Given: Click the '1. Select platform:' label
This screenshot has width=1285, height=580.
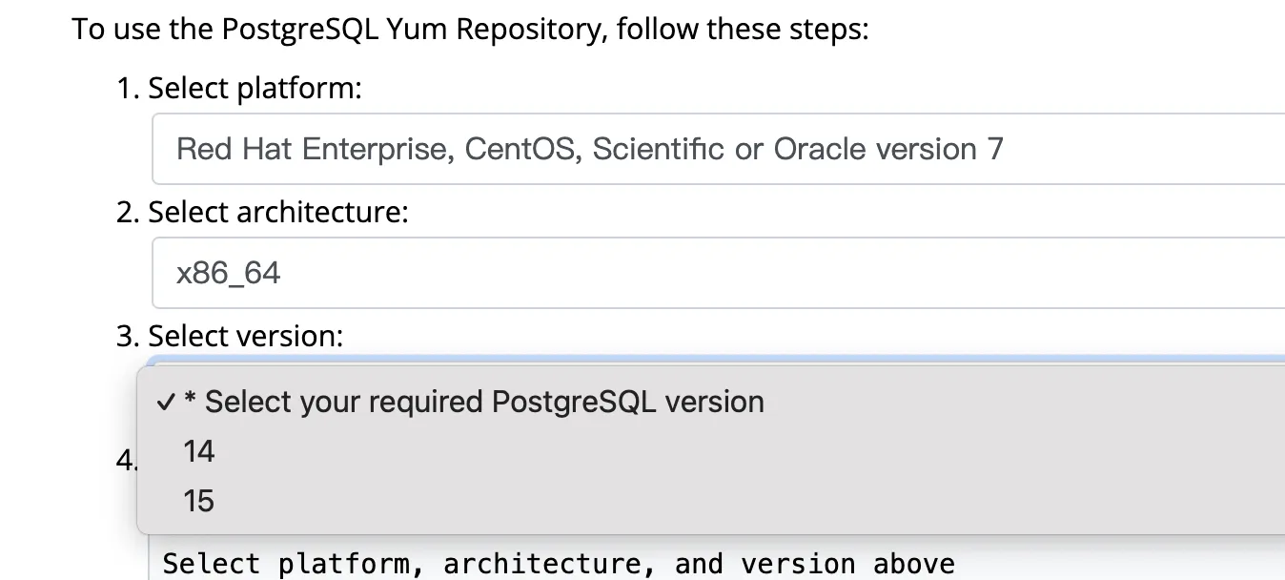Looking at the screenshot, I should (239, 89).
